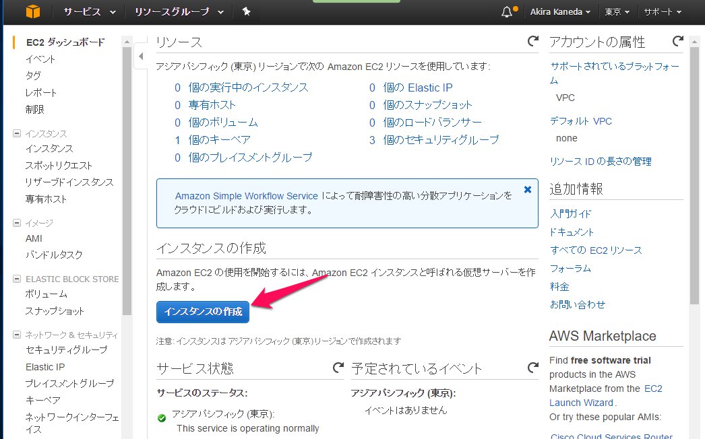Screen dimensions: 705x439
Task: Click the インスタンスの作成 button
Action: [203, 312]
